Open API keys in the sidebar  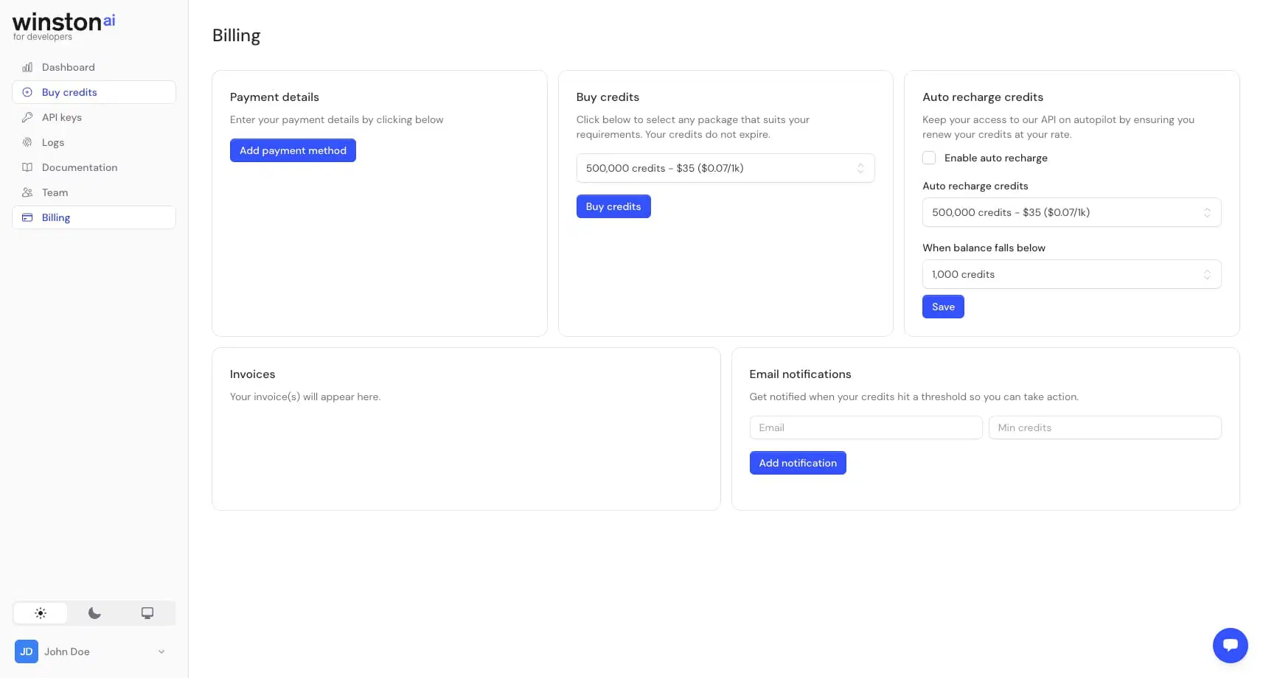[x=94, y=117]
